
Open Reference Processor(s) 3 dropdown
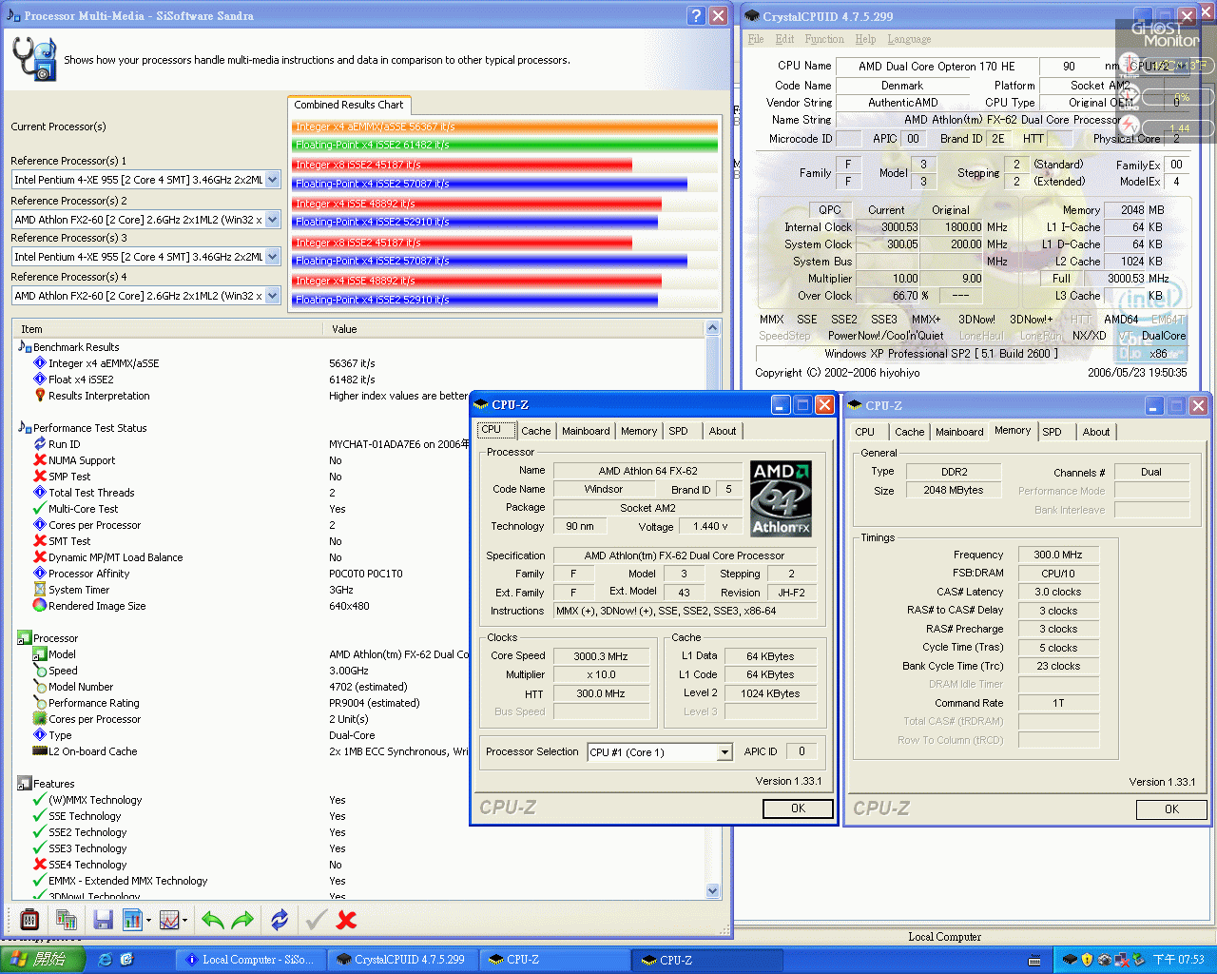click(273, 257)
